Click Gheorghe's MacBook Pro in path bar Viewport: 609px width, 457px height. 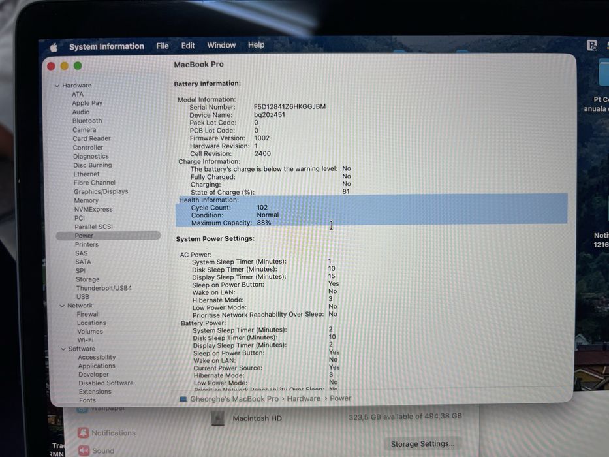pyautogui.click(x=234, y=399)
